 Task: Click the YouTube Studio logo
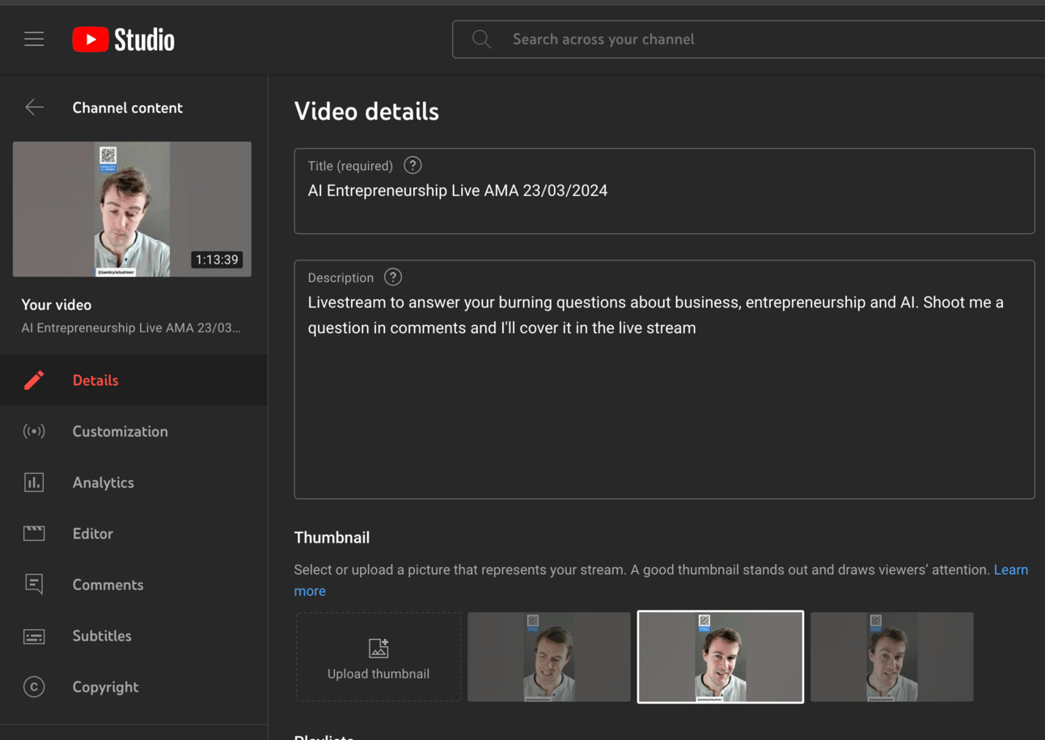pyautogui.click(x=124, y=39)
